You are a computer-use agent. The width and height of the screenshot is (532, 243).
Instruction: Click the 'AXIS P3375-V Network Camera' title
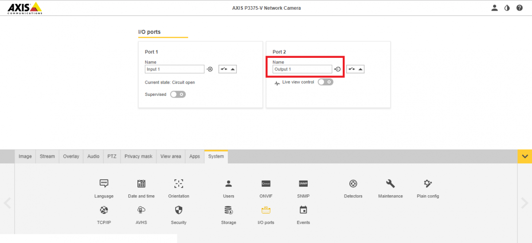pyautogui.click(x=266, y=8)
